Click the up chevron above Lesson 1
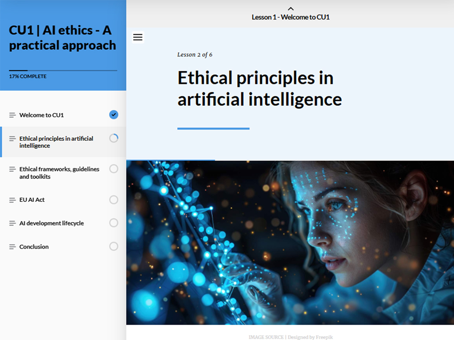Screen dimensions: 454x340 click(x=290, y=8)
